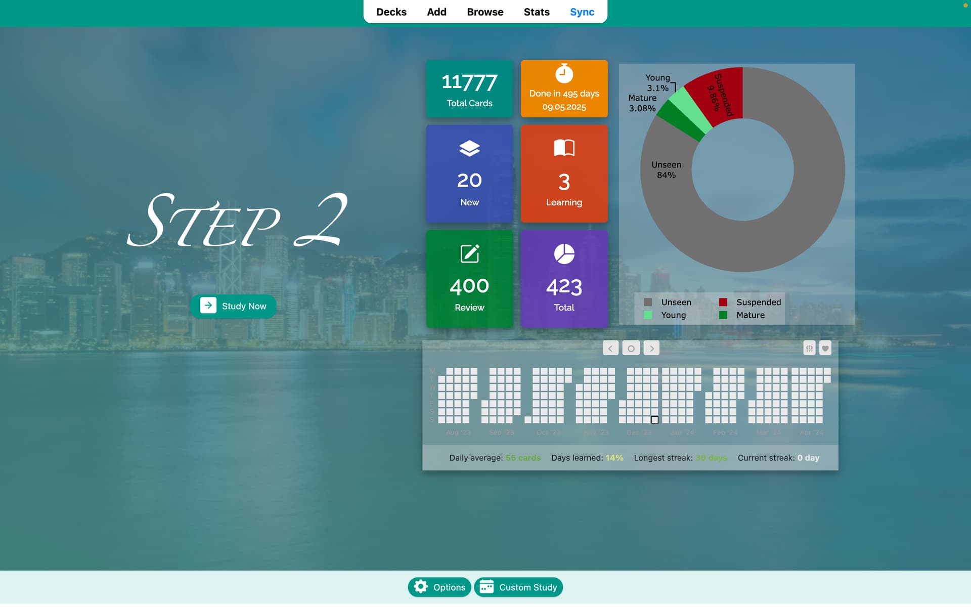Click the gear icon on Options

421,587
